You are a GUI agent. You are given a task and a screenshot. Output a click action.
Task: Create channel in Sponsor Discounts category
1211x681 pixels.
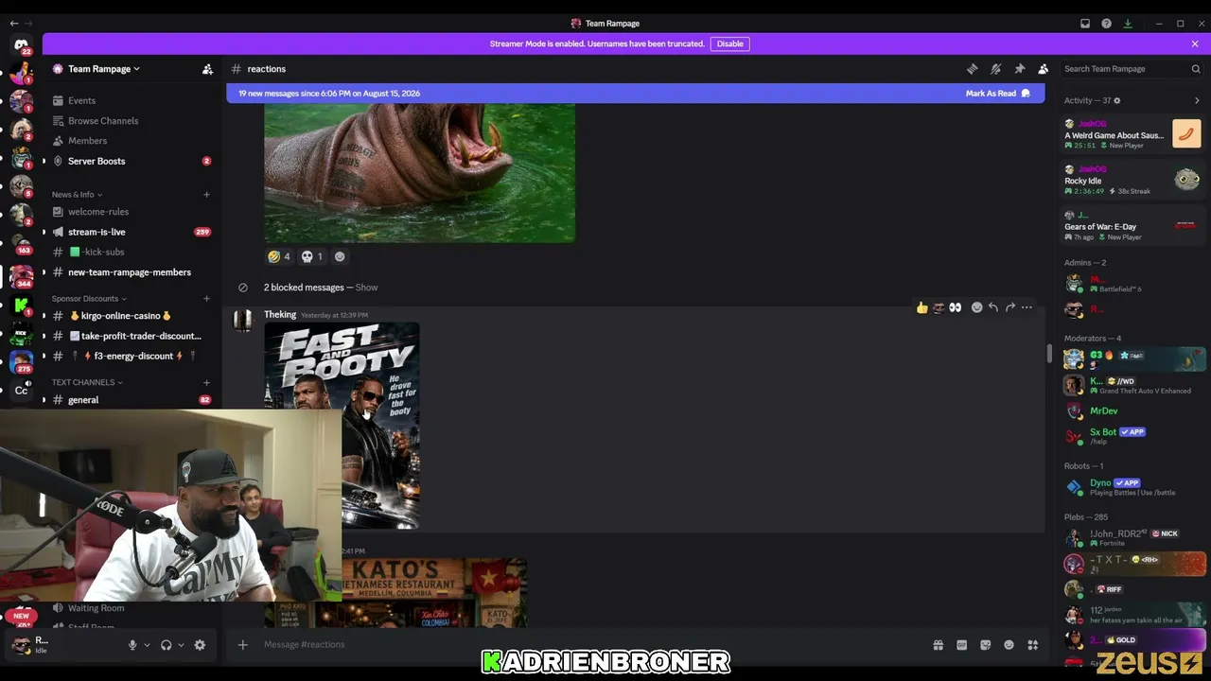[x=206, y=299]
